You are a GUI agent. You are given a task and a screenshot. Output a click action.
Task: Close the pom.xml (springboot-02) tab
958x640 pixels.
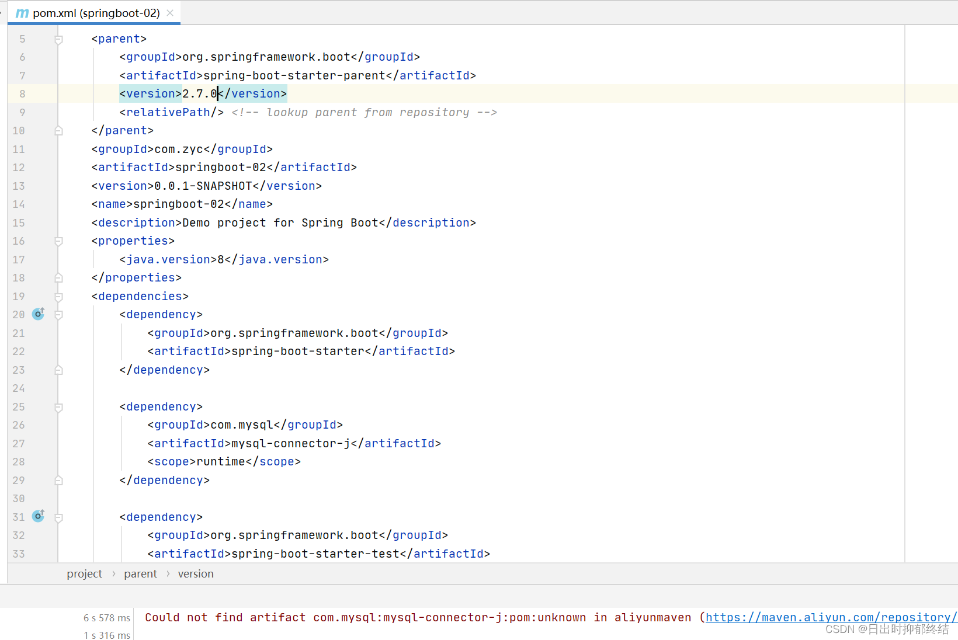[x=170, y=13]
